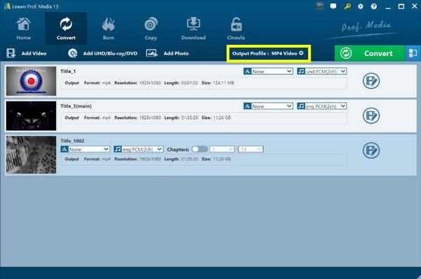Switch to the Convert module

click(x=66, y=29)
